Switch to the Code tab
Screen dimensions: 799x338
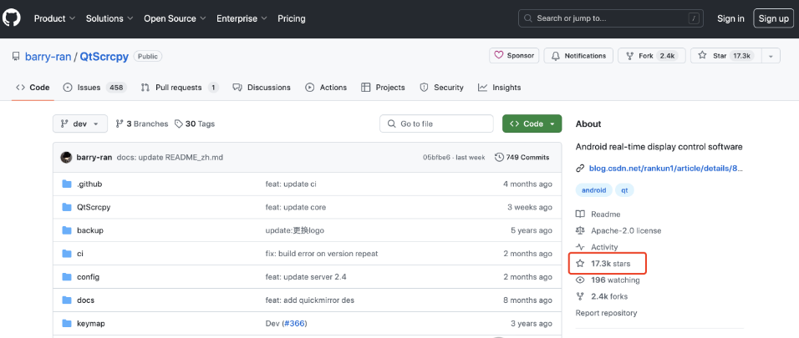click(x=33, y=88)
